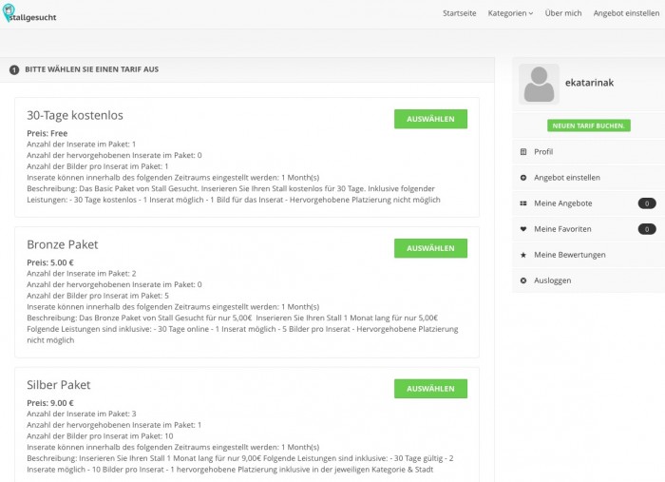Click the heart icon beside Meine Favoriten

click(x=523, y=229)
